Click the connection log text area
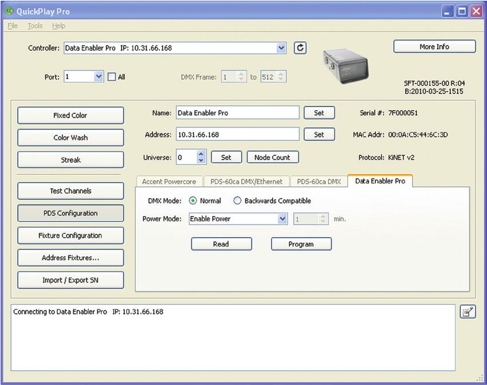The image size is (487, 385). [233, 337]
